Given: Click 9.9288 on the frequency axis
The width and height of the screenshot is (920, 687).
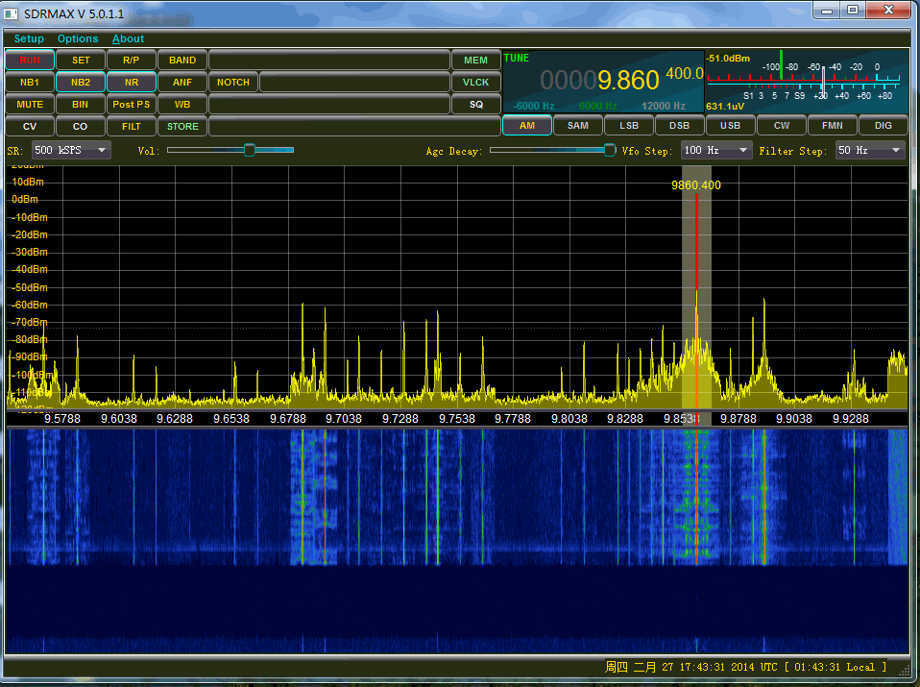Looking at the screenshot, I should [x=851, y=419].
